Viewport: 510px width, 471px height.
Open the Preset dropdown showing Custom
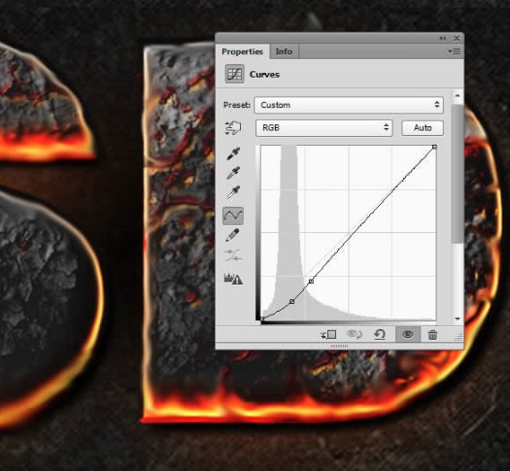[x=349, y=105]
